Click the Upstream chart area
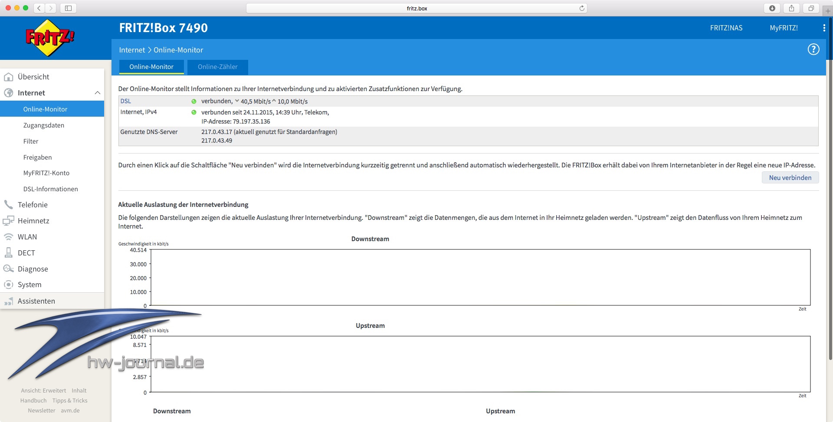 [480, 364]
